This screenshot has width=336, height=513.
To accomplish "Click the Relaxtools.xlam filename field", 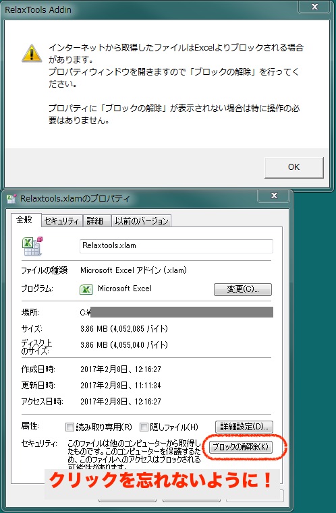I will click(176, 246).
